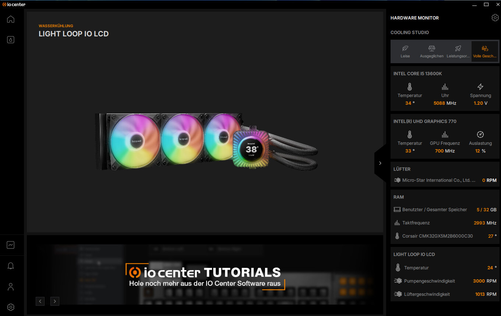Click the CPU temperature value 34 °
Image resolution: width=501 pixels, height=316 pixels.
[410, 103]
